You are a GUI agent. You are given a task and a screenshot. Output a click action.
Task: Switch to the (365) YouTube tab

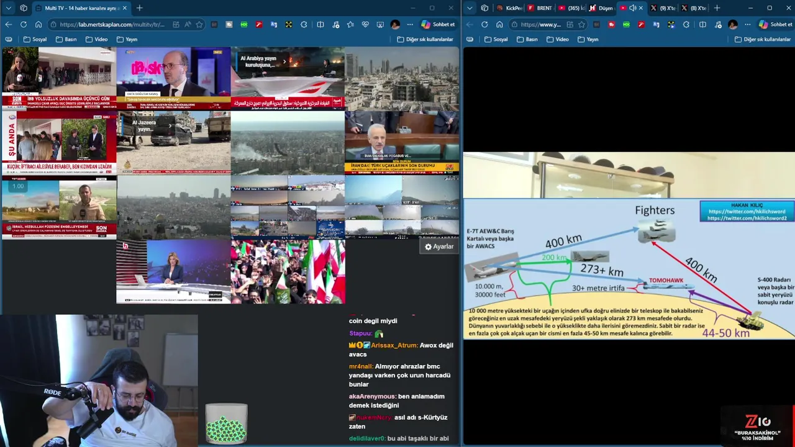tap(570, 8)
